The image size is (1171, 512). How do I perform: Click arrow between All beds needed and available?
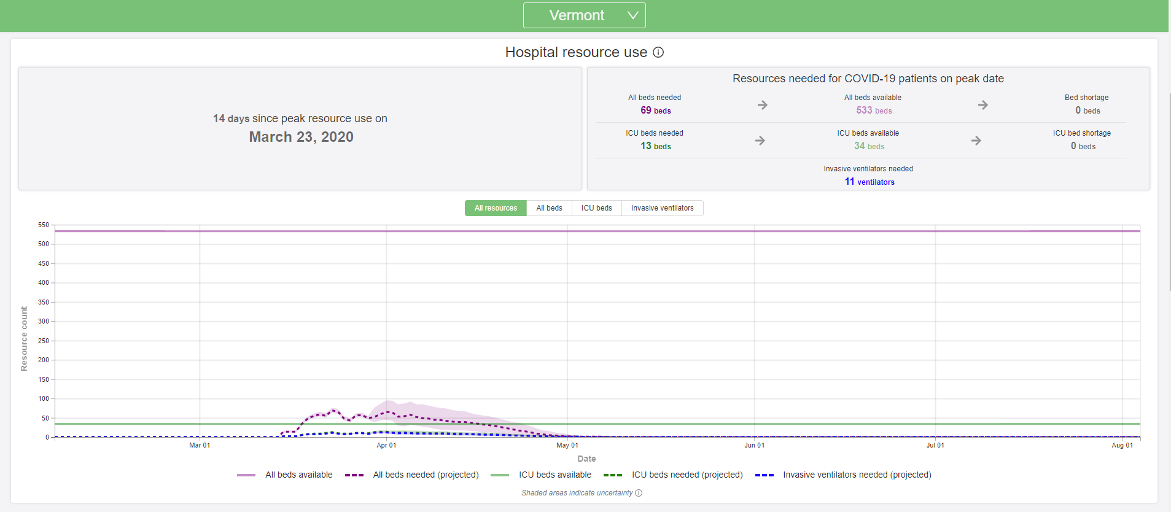(x=762, y=105)
